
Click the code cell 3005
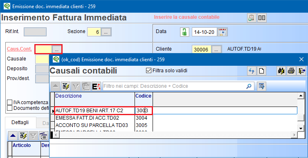click(144, 125)
